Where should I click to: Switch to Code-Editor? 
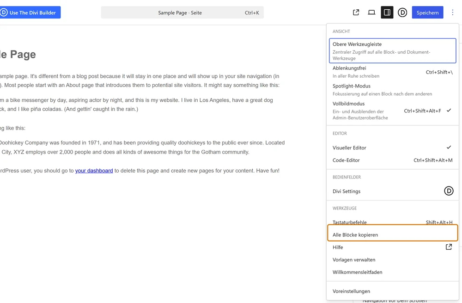pos(392,160)
